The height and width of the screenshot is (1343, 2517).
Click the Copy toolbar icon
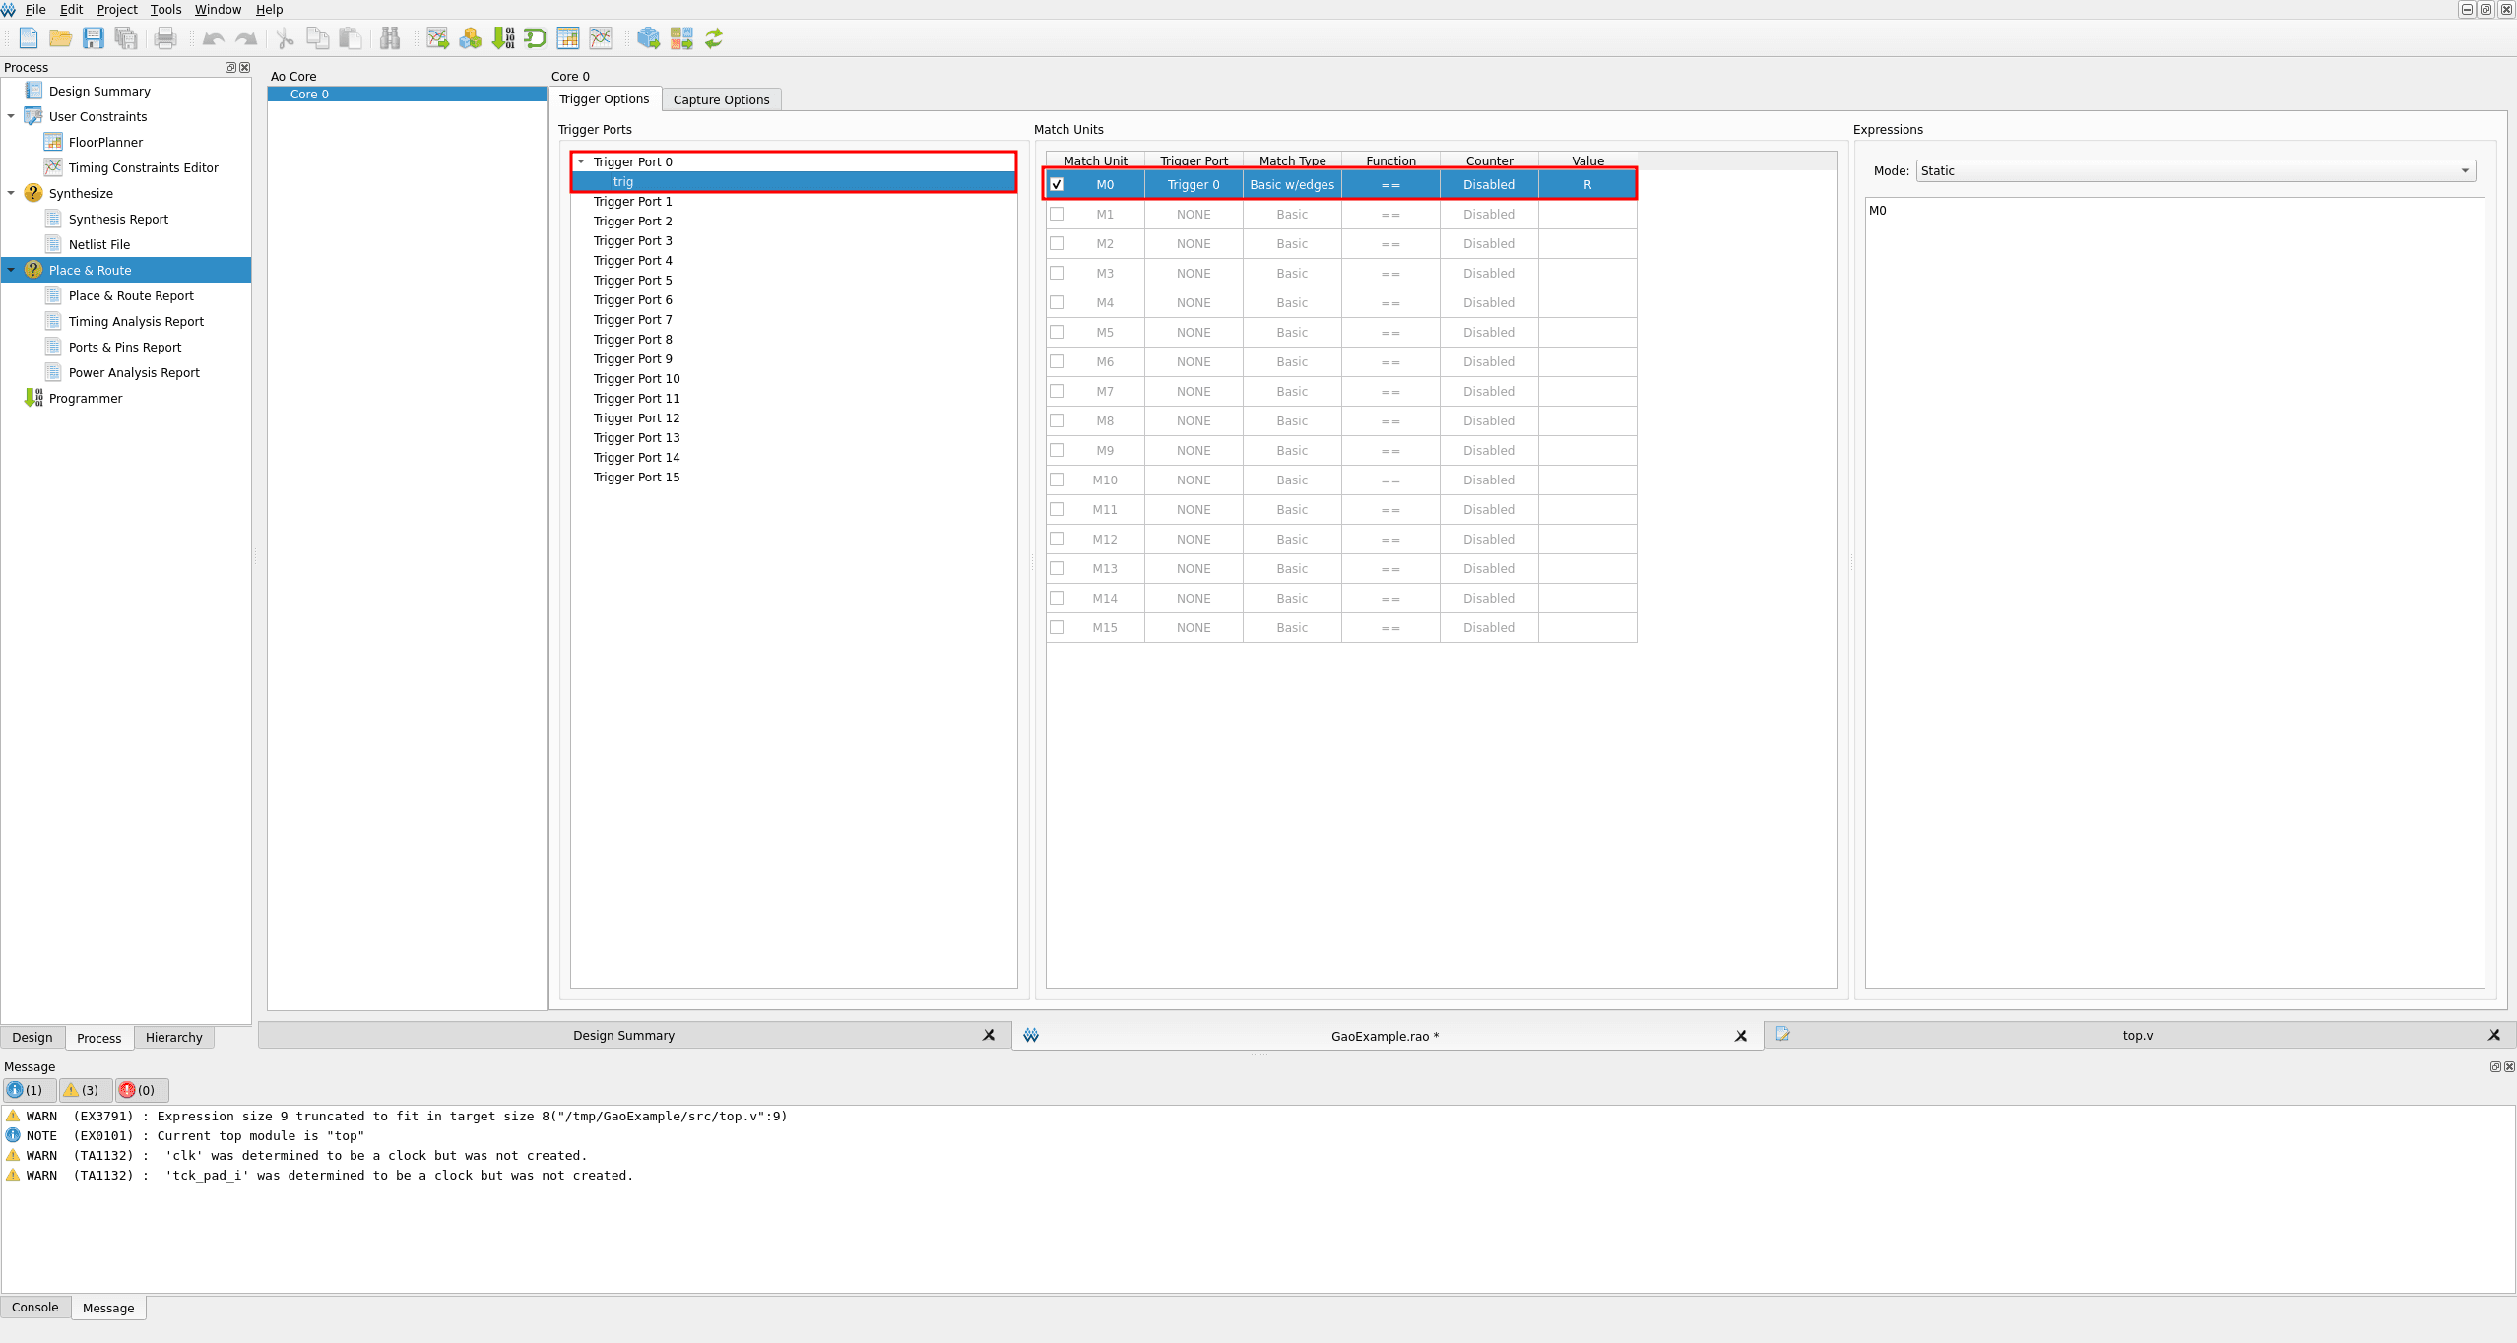click(318, 38)
